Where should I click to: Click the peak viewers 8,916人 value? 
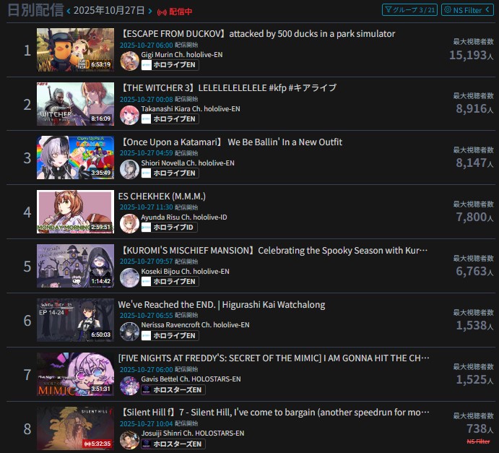click(x=474, y=109)
